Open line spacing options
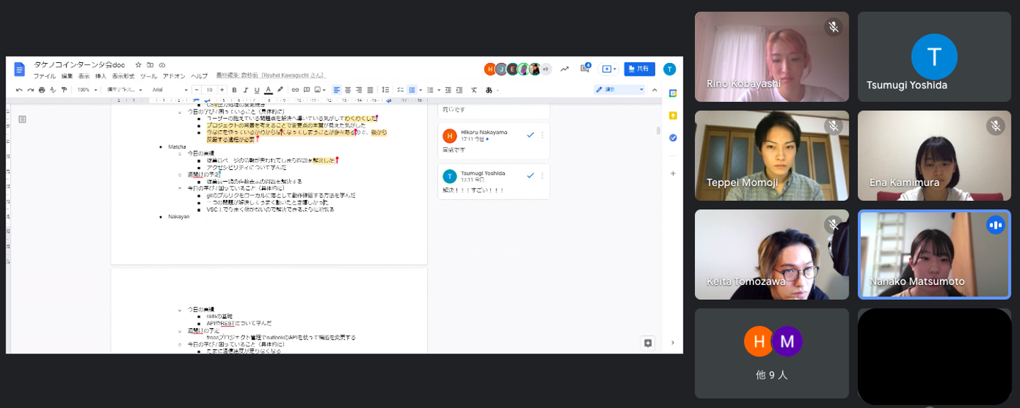1020x408 pixels. pyautogui.click(x=385, y=90)
